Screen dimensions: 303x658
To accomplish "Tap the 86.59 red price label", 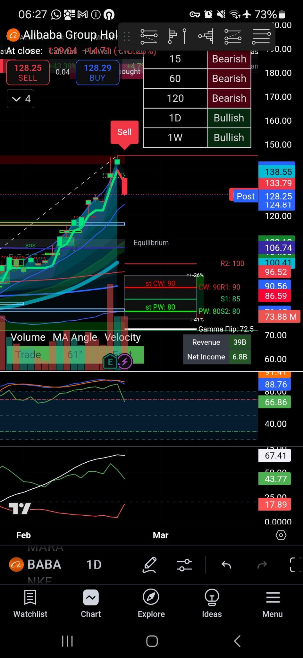I will point(275,296).
